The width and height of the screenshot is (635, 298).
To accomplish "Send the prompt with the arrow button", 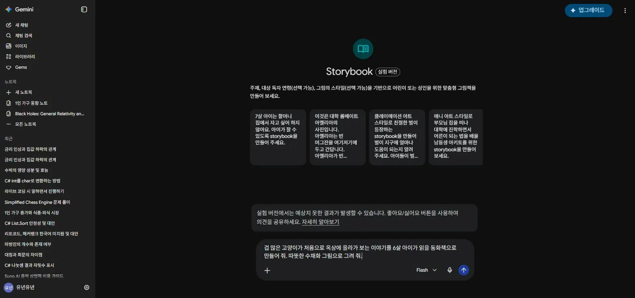I will pos(464,270).
